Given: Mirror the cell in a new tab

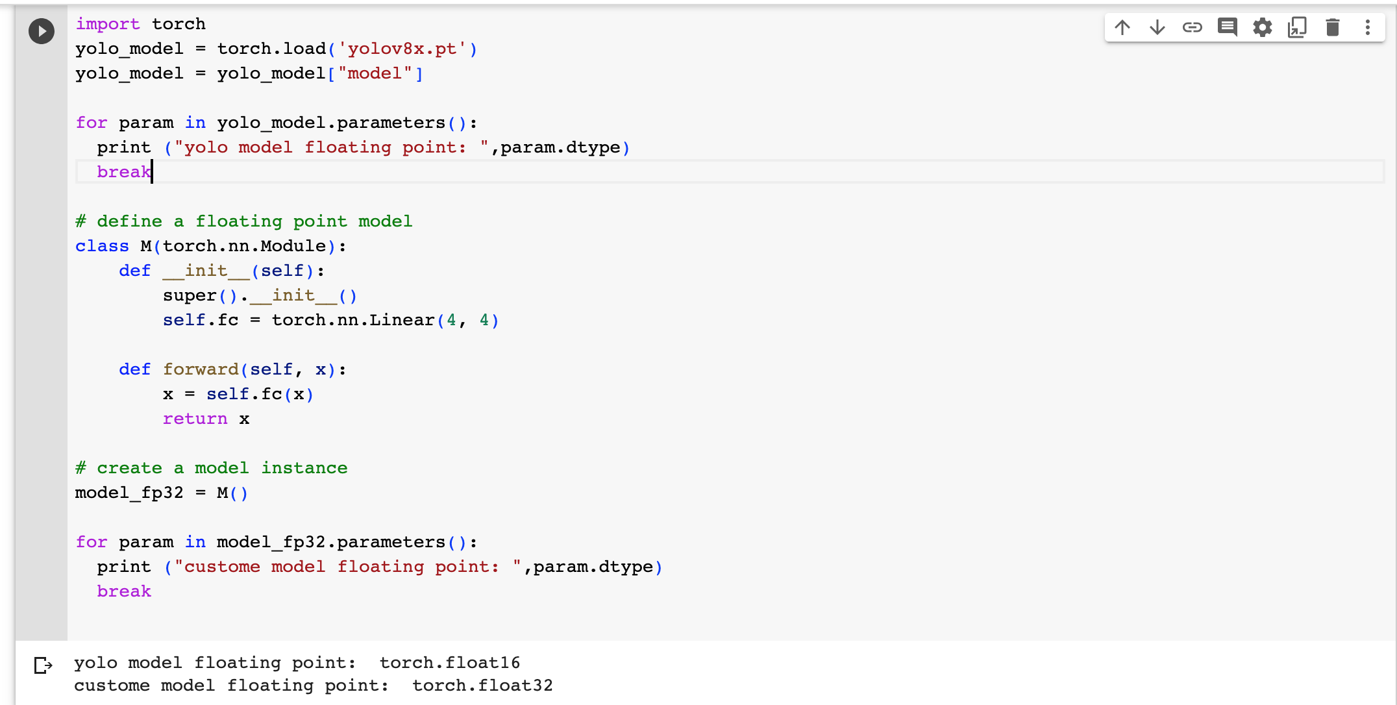Looking at the screenshot, I should coord(1297,27).
